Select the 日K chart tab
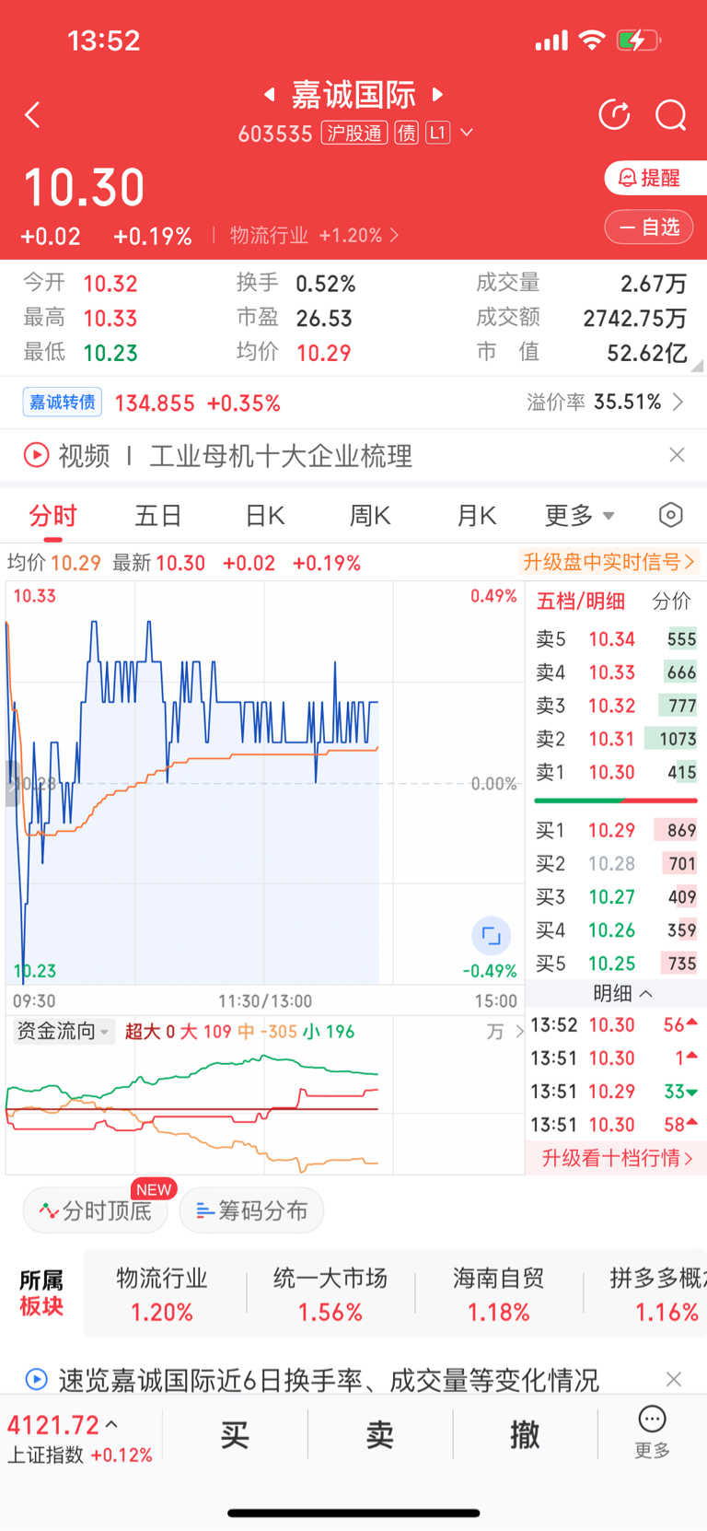707x1531 pixels. [x=265, y=516]
